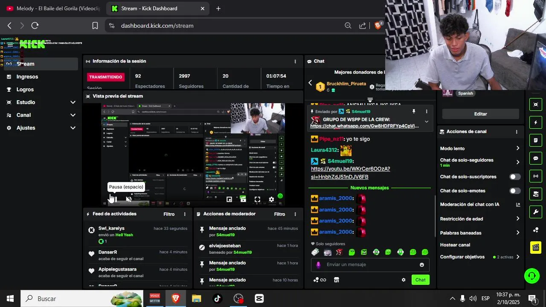This screenshot has width=546, height=307.
Task: Open Voicemeeter from the Windows taskbar
Action: (155, 298)
